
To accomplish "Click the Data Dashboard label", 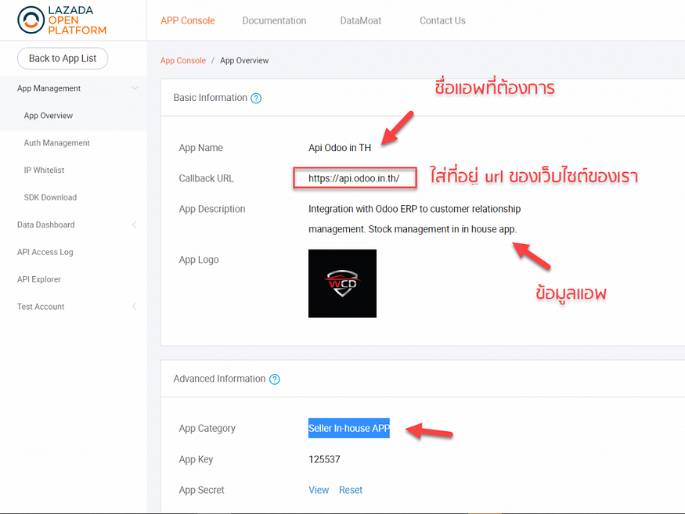I will pos(46,225).
